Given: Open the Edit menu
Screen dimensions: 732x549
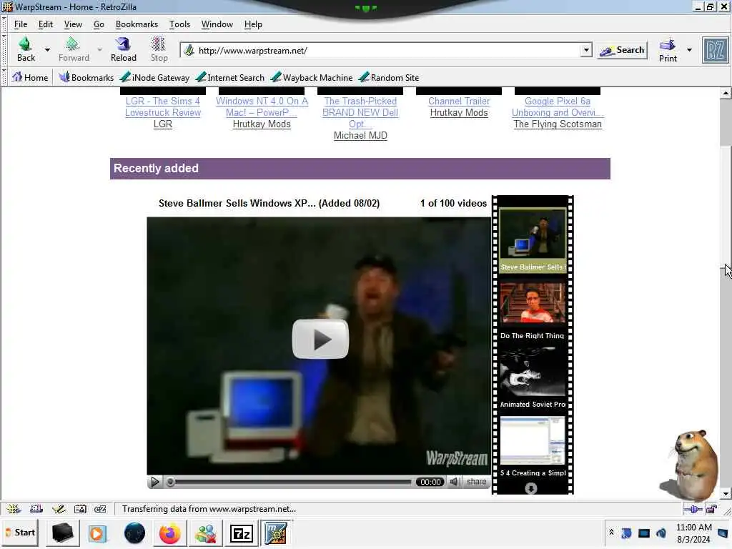Looking at the screenshot, I should 45,24.
